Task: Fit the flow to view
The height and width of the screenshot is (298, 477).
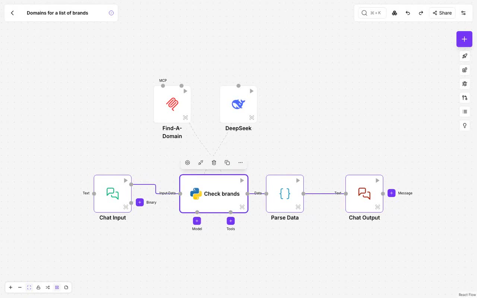Action: pyautogui.click(x=29, y=288)
